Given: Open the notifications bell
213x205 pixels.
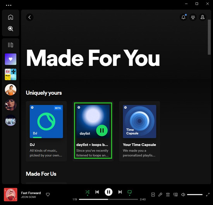Looking at the screenshot, I should [x=184, y=17].
